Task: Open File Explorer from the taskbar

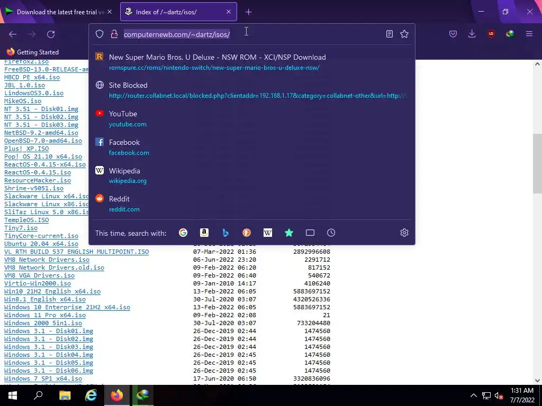Action: (65, 395)
